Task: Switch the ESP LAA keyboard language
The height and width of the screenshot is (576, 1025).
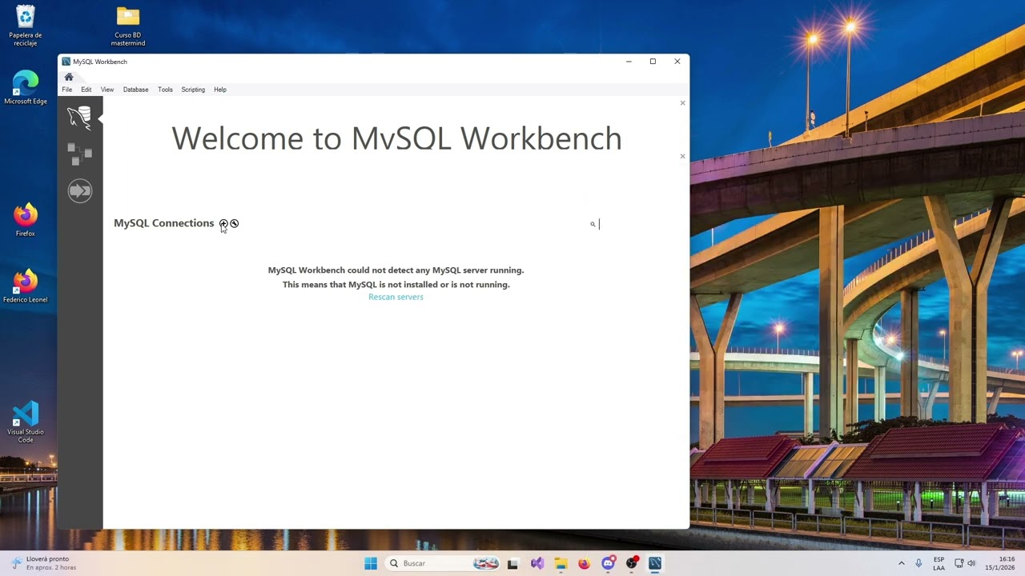Action: (x=939, y=563)
